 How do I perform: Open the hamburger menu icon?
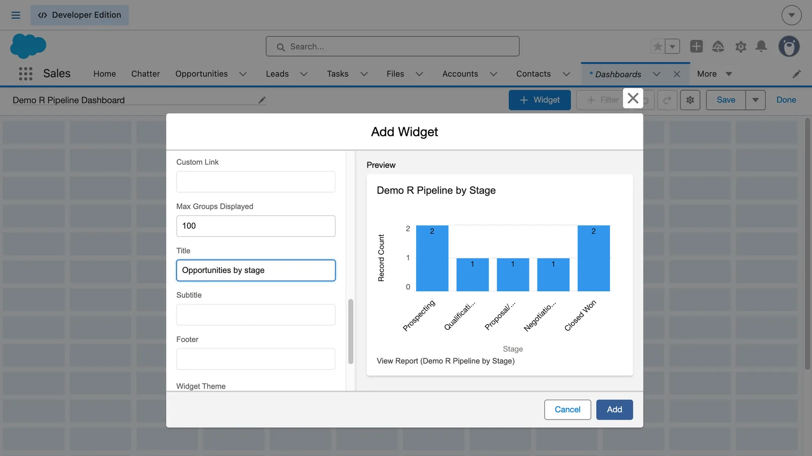point(16,15)
